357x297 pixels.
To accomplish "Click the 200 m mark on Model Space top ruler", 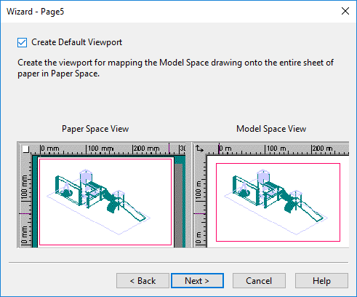I will coord(322,148).
